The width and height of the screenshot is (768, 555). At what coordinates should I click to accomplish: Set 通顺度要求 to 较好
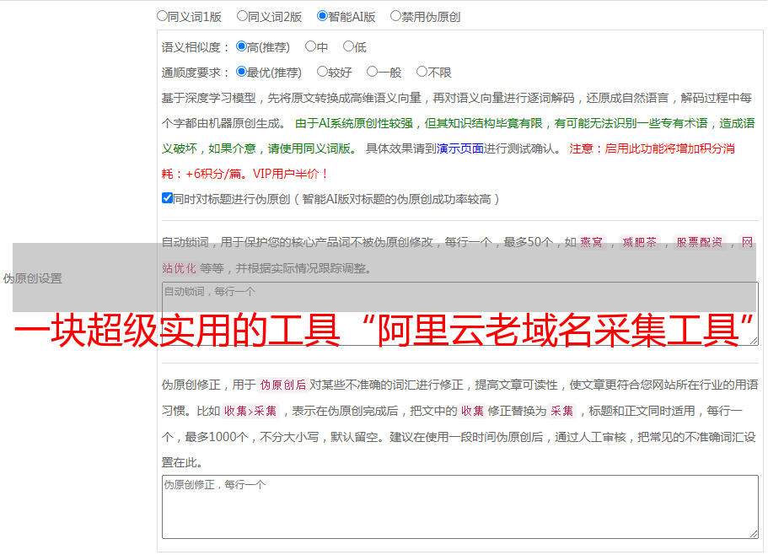pyautogui.click(x=322, y=72)
